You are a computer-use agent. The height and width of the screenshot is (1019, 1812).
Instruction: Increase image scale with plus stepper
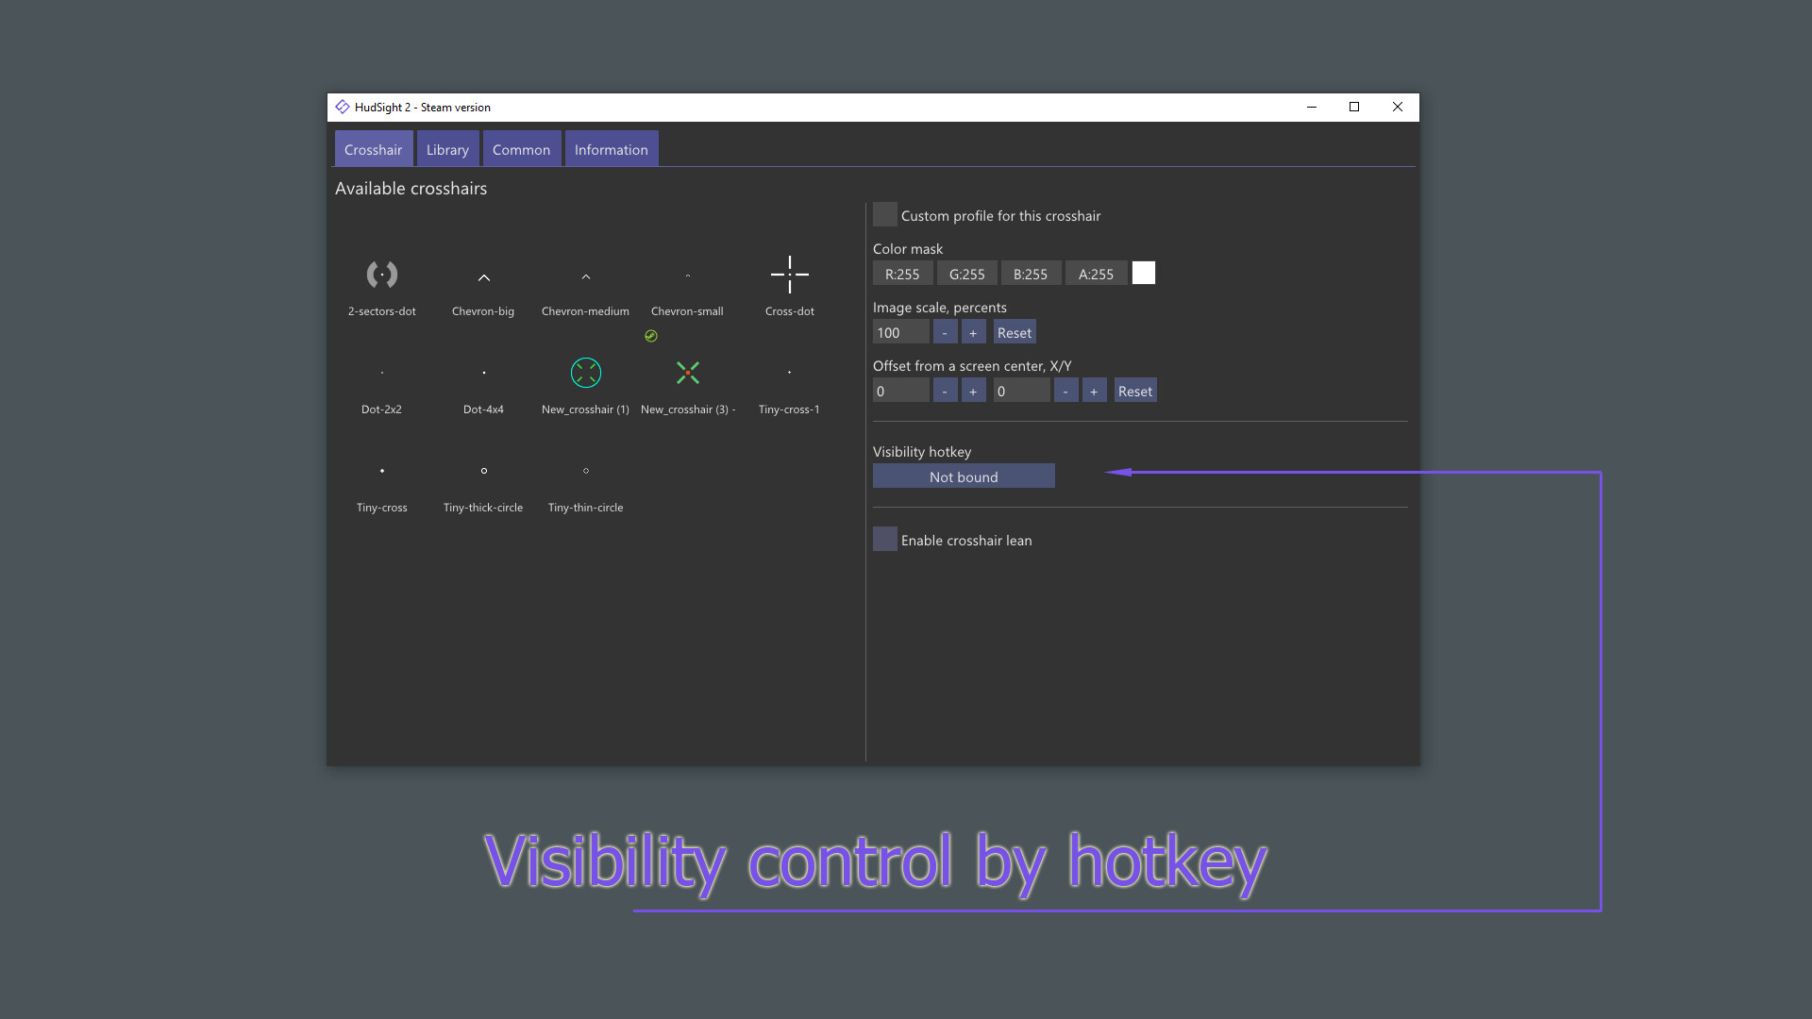coord(973,332)
